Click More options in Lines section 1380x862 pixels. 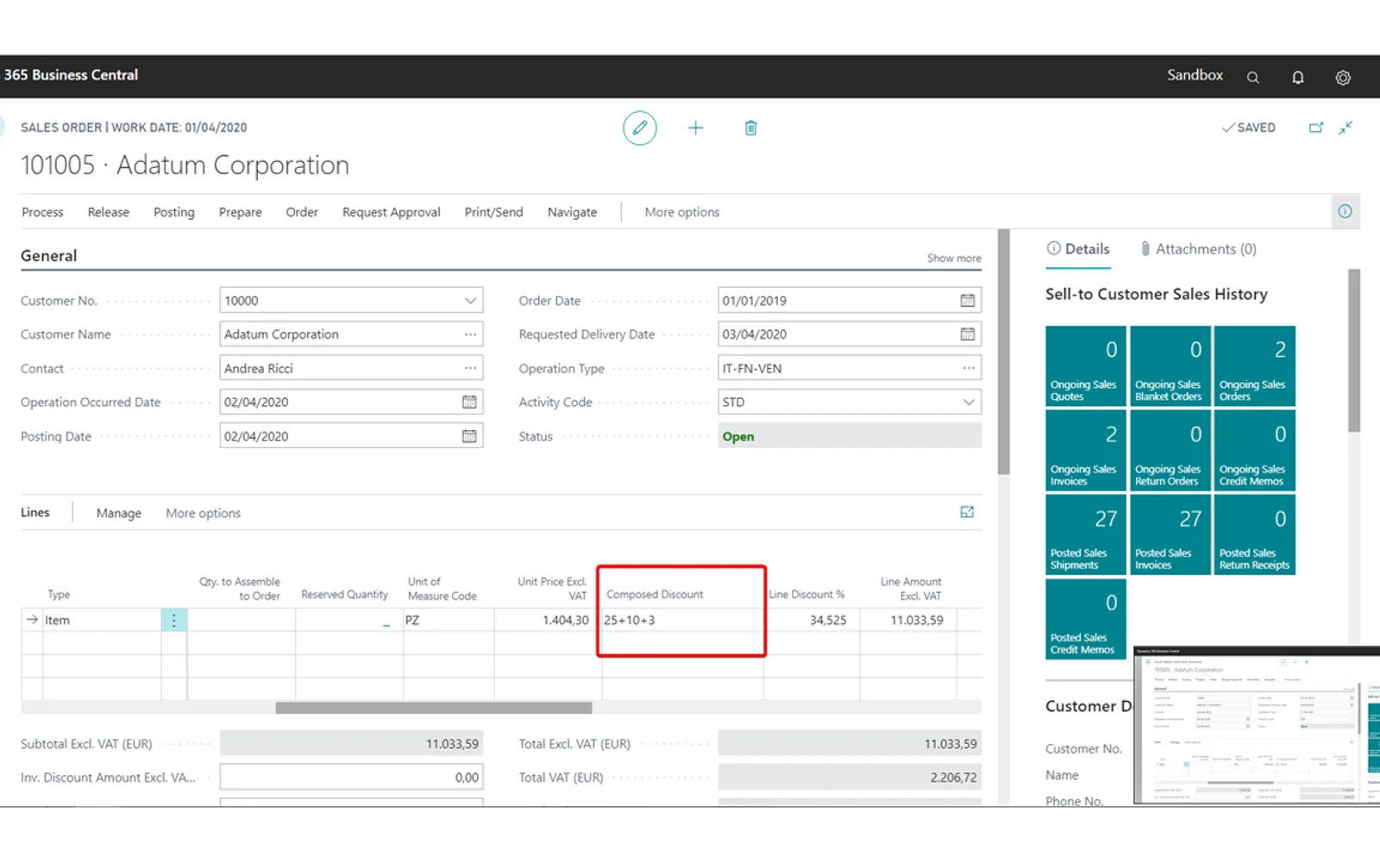(x=204, y=513)
